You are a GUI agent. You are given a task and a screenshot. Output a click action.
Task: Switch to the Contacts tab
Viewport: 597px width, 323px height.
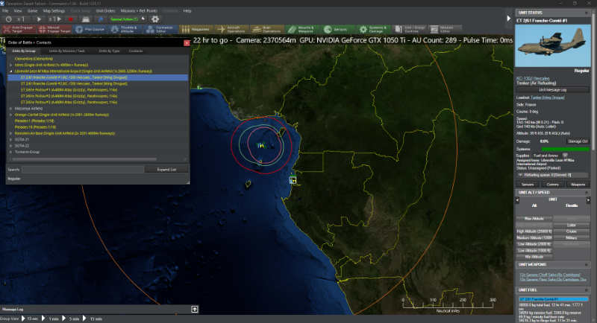click(x=136, y=51)
